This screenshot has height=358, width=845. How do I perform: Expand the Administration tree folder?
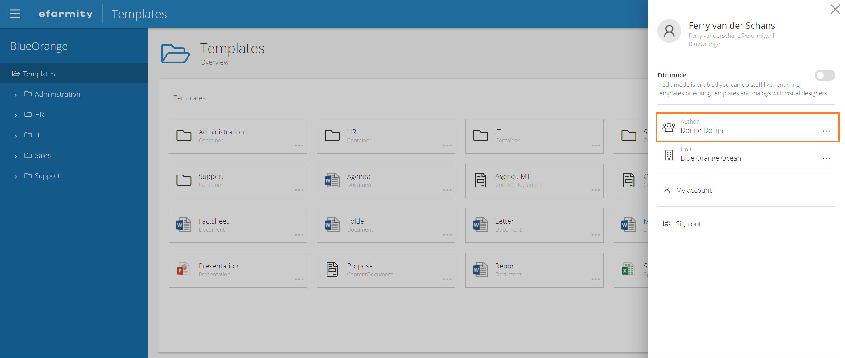(16, 95)
